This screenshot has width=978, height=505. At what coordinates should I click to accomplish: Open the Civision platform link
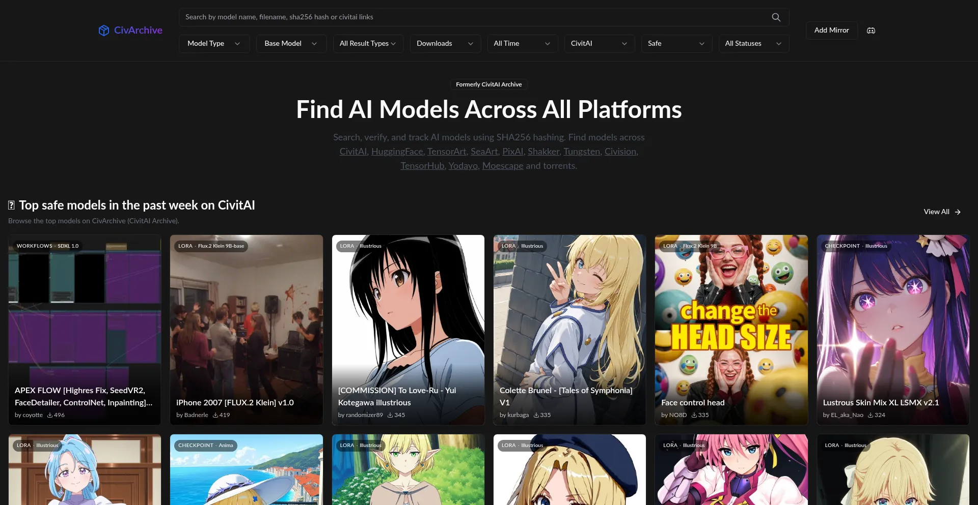coord(620,152)
